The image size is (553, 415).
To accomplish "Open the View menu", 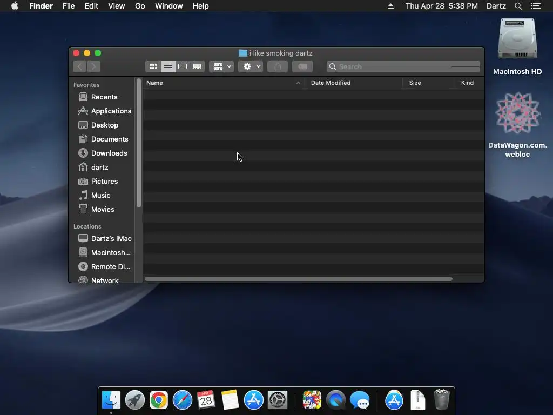I will [x=117, y=6].
